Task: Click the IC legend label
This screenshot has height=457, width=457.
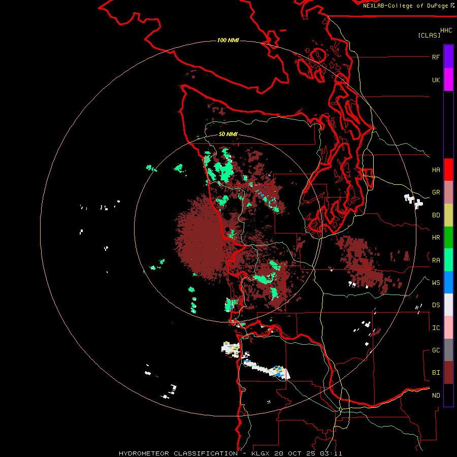Action: coord(436,328)
